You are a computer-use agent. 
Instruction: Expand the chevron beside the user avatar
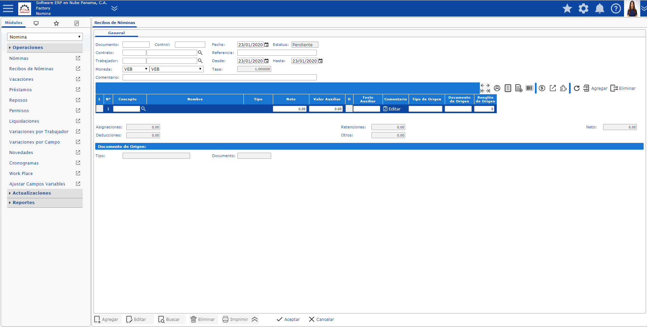point(644,8)
